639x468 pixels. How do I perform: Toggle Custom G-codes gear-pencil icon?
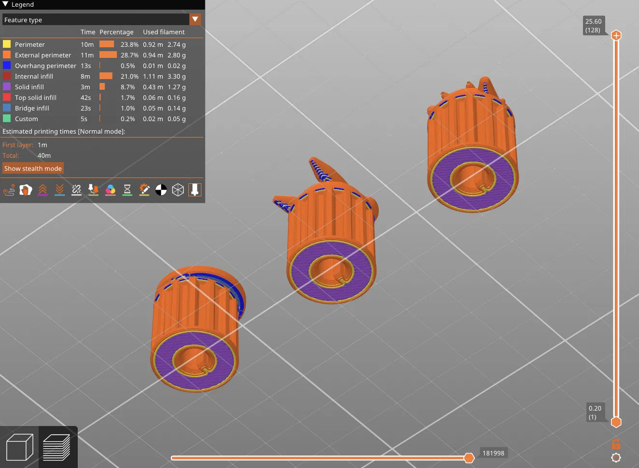click(144, 190)
